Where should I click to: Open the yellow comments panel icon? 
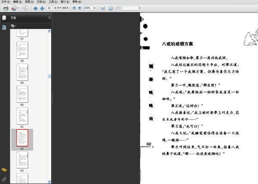pyautogui.click(x=4, y=170)
